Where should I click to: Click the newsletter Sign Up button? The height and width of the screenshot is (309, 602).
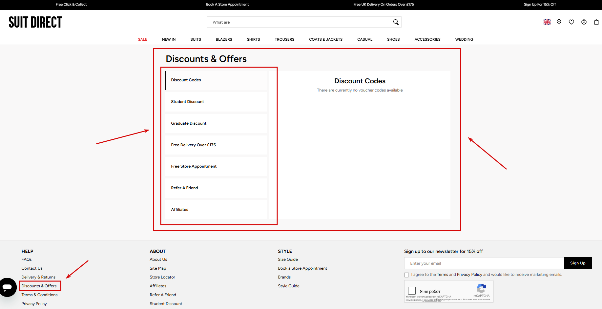pyautogui.click(x=578, y=263)
